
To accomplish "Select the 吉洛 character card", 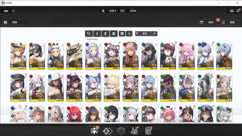I will (74, 56).
